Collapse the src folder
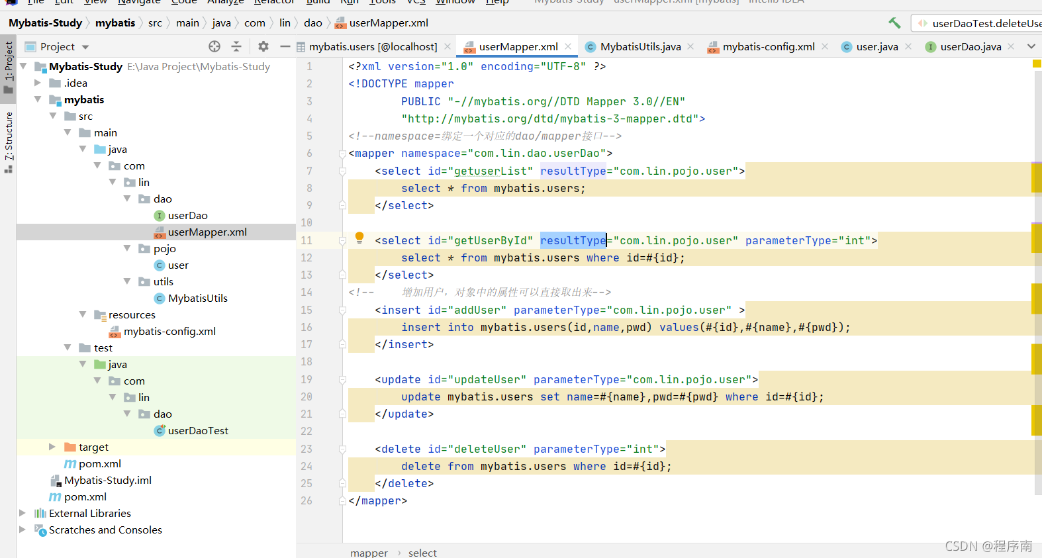The image size is (1042, 558). (x=53, y=116)
